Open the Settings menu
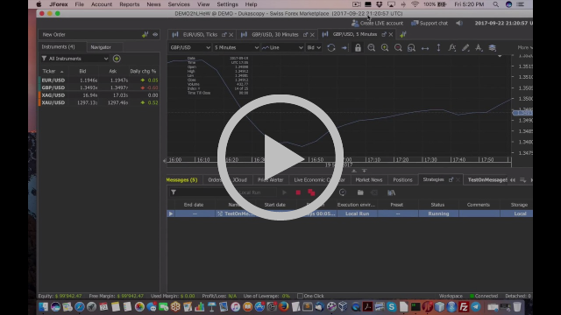 (227, 4)
